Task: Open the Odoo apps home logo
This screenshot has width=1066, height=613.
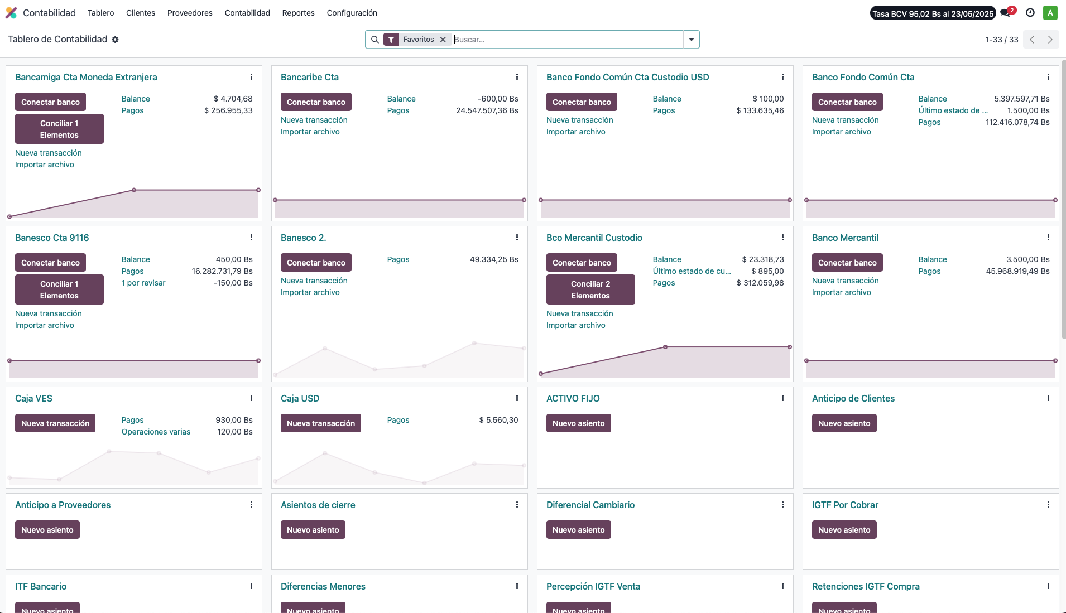Action: pyautogui.click(x=11, y=13)
